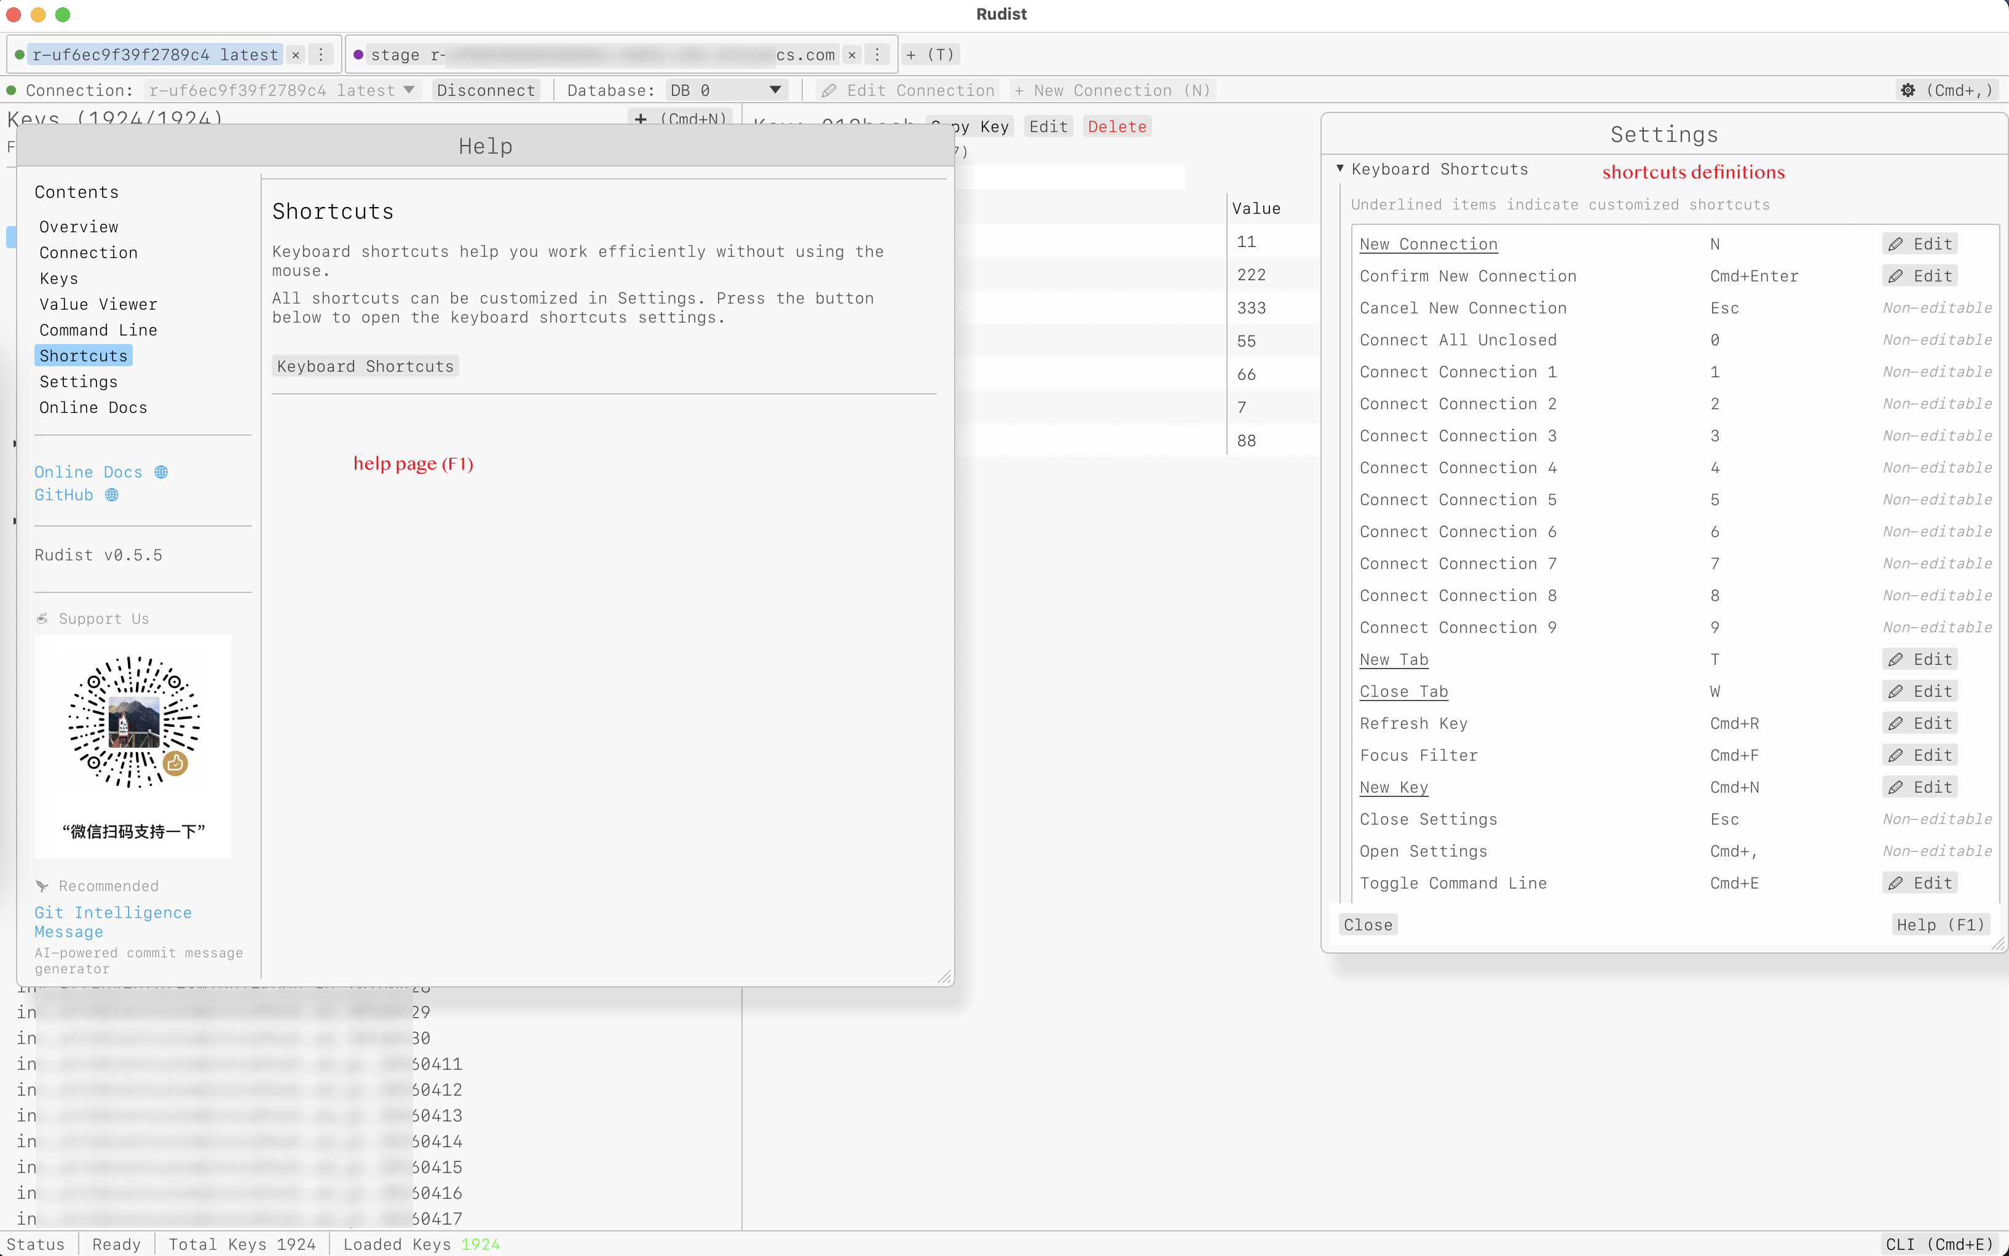Click the underlined New Connection label
The height and width of the screenshot is (1256, 2009).
click(x=1428, y=244)
